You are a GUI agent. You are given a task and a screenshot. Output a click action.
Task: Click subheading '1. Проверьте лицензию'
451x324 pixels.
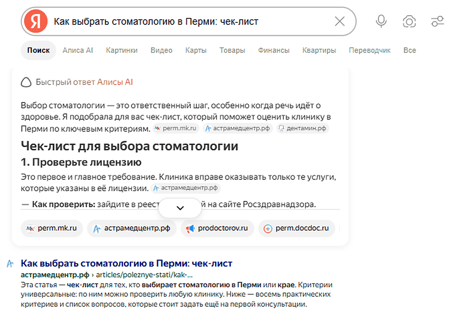coord(81,162)
